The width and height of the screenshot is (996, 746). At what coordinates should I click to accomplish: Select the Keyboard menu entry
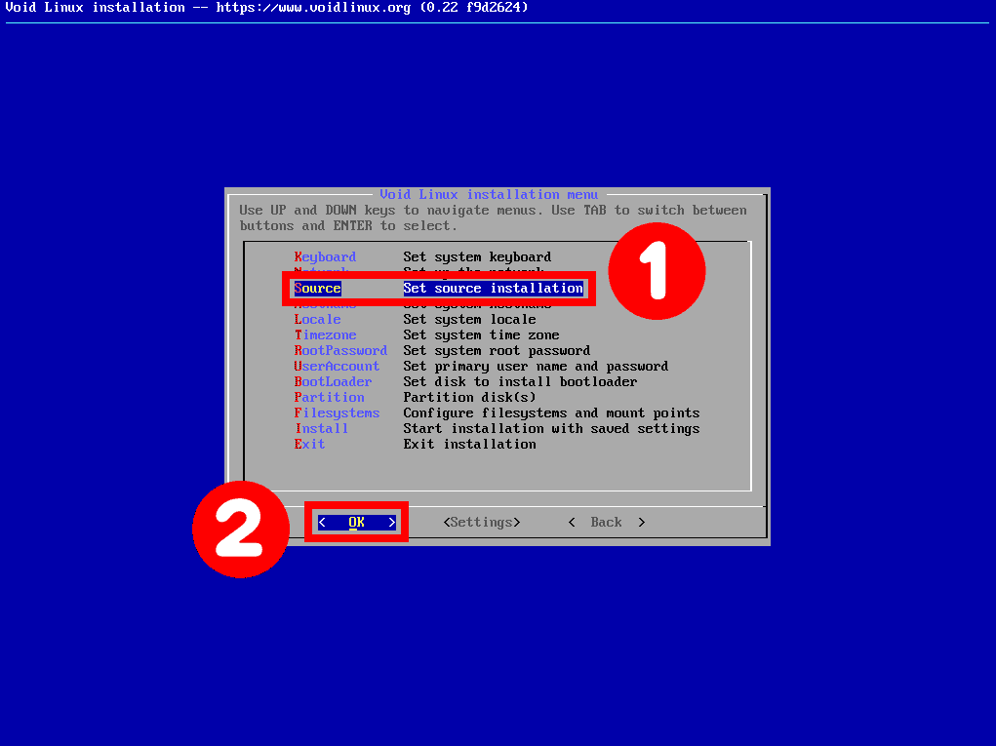pyautogui.click(x=422, y=257)
